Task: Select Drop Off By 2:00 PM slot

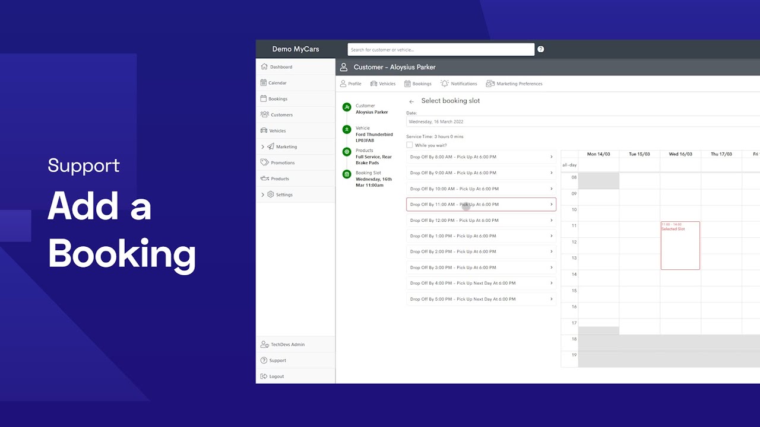Action: (482, 251)
